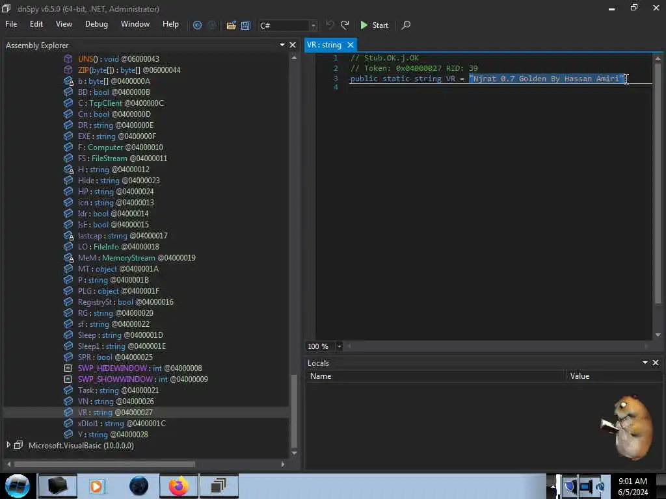
Task: Click the Assembly Explorer scroll-up arrow
Action: 294,57
